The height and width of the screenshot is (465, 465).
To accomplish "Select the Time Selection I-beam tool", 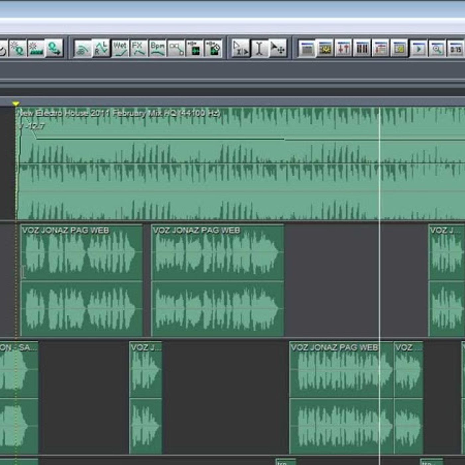I will 259,49.
